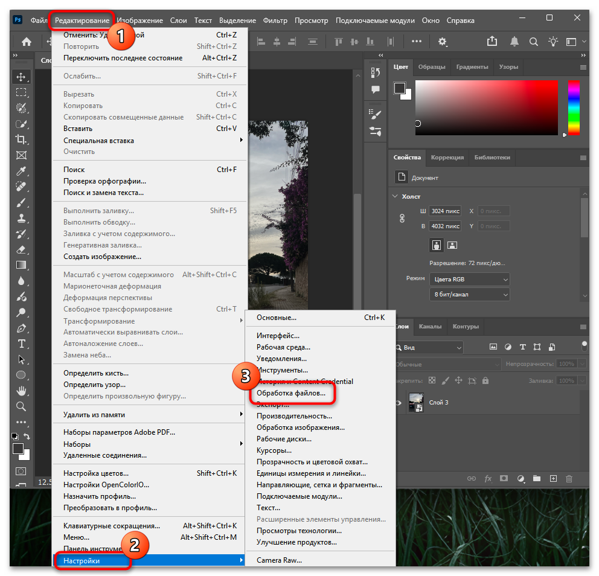Collapse the Холст section chevron
This screenshot has width=599, height=576.
tap(396, 197)
